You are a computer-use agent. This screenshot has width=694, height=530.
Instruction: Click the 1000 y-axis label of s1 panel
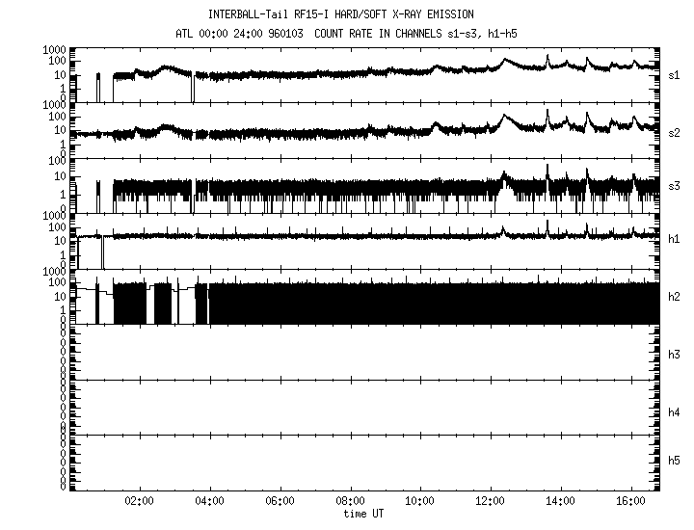tap(52, 49)
